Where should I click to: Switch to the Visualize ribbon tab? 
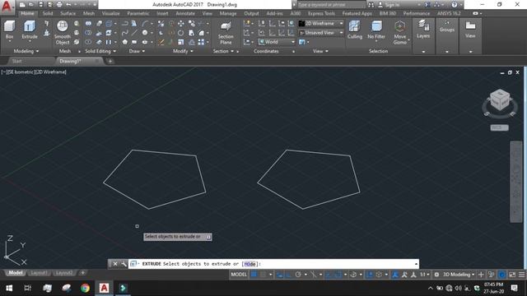coord(110,13)
